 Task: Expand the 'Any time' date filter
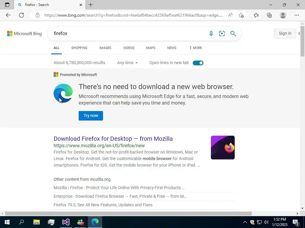pyautogui.click(x=127, y=63)
